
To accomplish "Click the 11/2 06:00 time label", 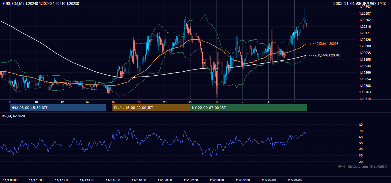I will pyautogui.click(x=294, y=180).
